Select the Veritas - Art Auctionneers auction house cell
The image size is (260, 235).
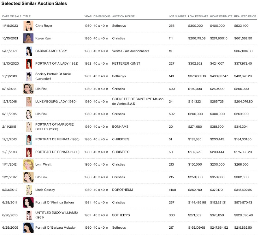click(131, 51)
